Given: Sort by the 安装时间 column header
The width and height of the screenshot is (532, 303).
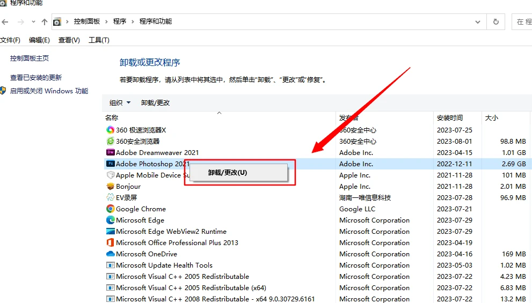Looking at the screenshot, I should coord(449,117).
